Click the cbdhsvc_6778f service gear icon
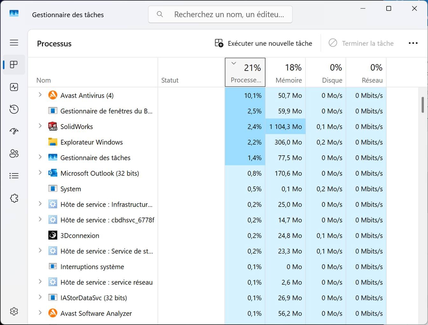Viewport: 428px width, 325px height. pos(53,220)
